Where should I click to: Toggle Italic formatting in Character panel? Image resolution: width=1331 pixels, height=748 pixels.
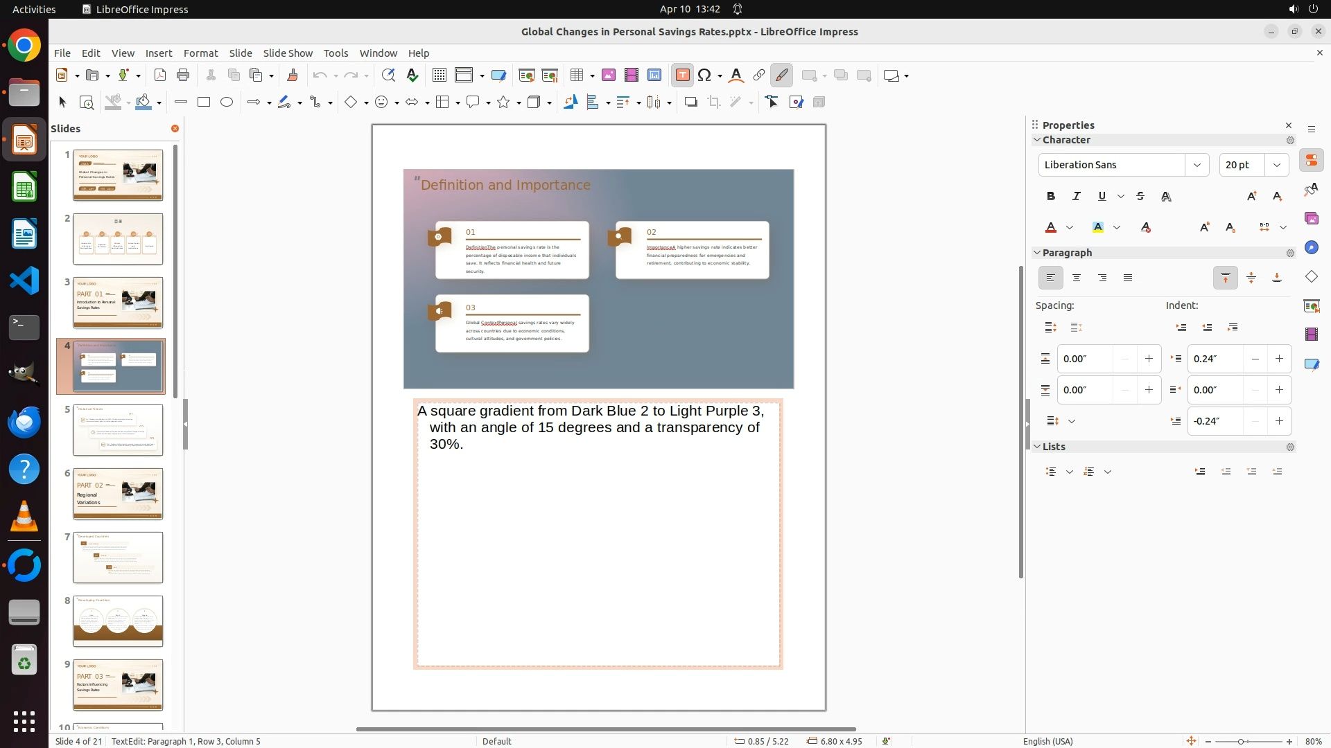1077,197
